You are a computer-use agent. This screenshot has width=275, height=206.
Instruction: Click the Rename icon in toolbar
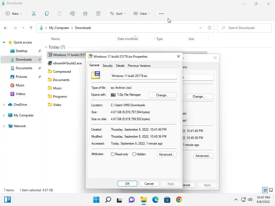(x=73, y=13)
